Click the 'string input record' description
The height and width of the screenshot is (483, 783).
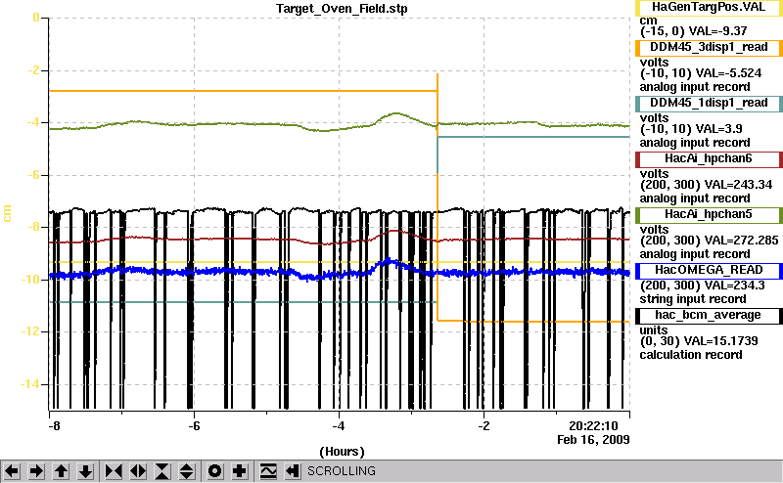[x=693, y=299]
